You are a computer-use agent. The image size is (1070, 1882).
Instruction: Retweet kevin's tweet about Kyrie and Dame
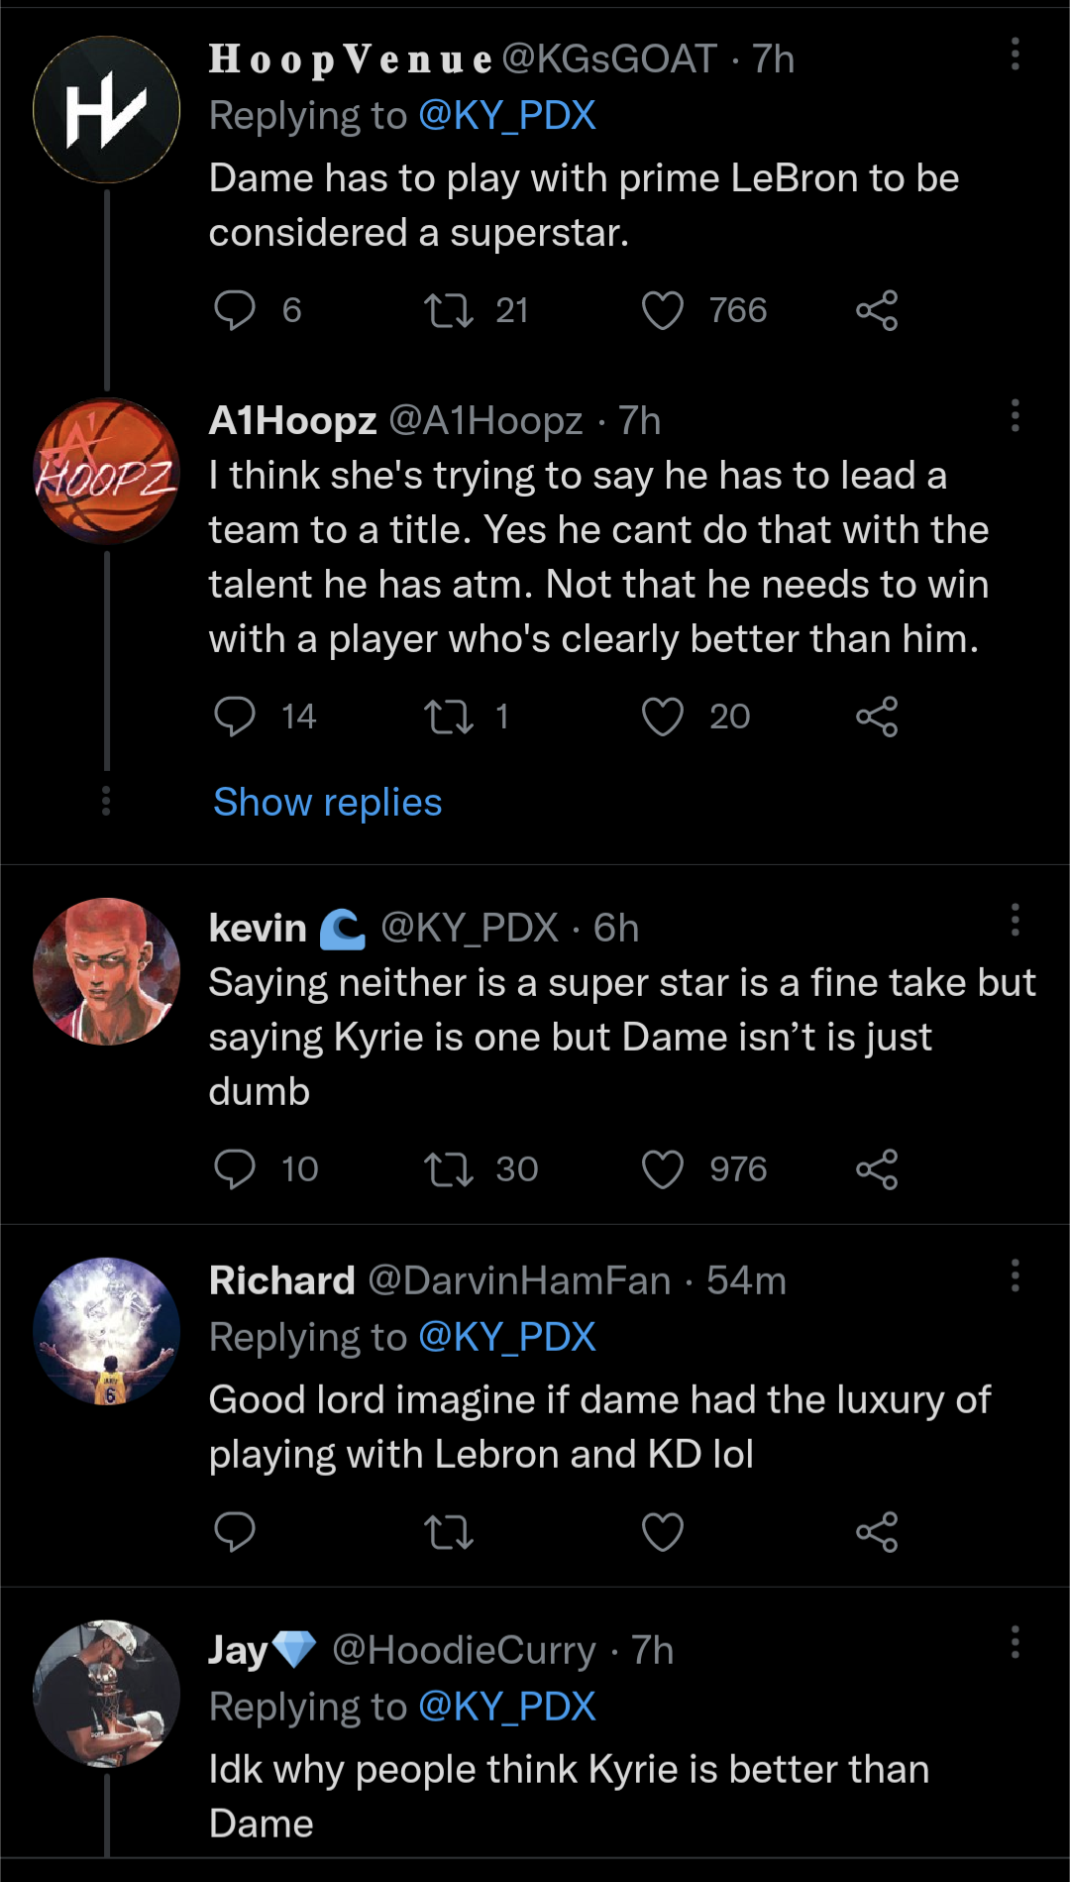(449, 1169)
